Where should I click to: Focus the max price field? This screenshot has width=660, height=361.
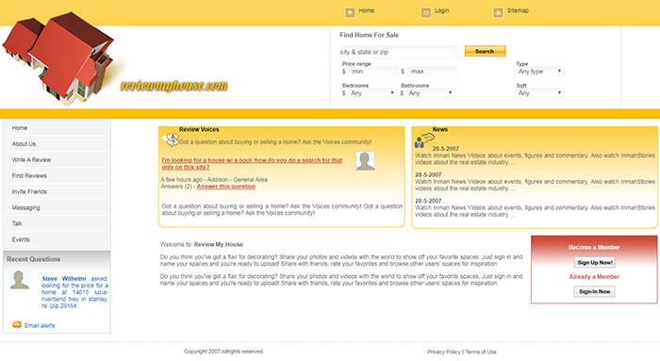(x=432, y=72)
